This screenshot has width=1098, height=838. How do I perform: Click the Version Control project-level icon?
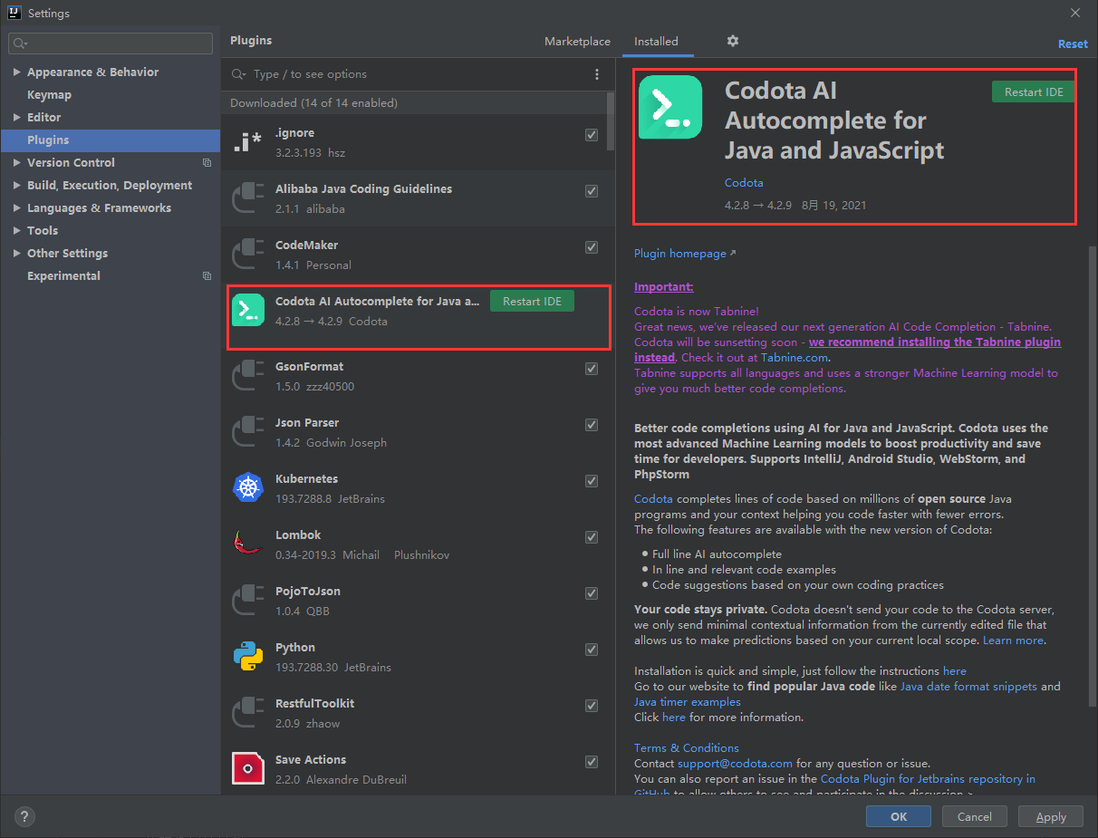pos(207,163)
